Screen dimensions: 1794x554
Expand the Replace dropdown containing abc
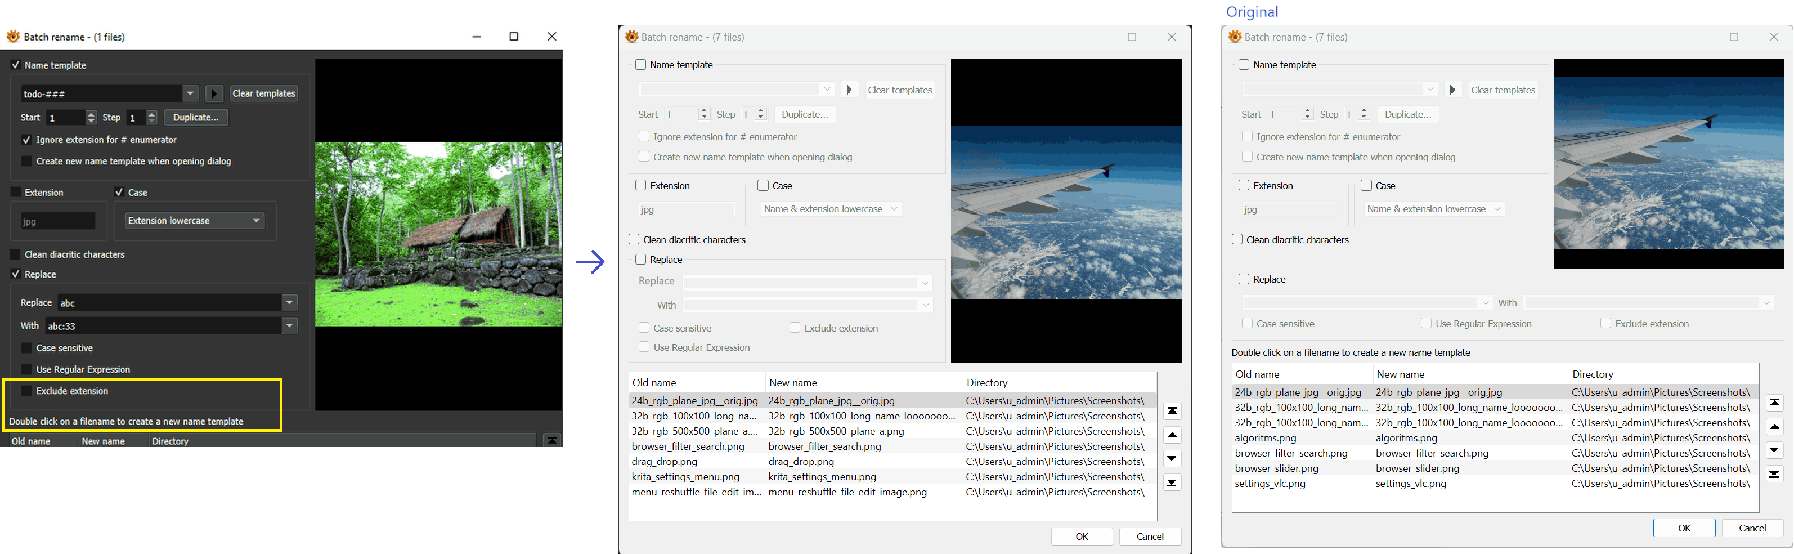(290, 302)
